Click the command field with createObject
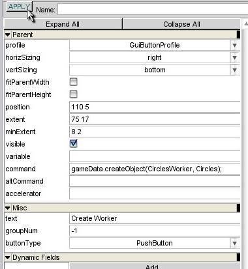 [x=155, y=169]
